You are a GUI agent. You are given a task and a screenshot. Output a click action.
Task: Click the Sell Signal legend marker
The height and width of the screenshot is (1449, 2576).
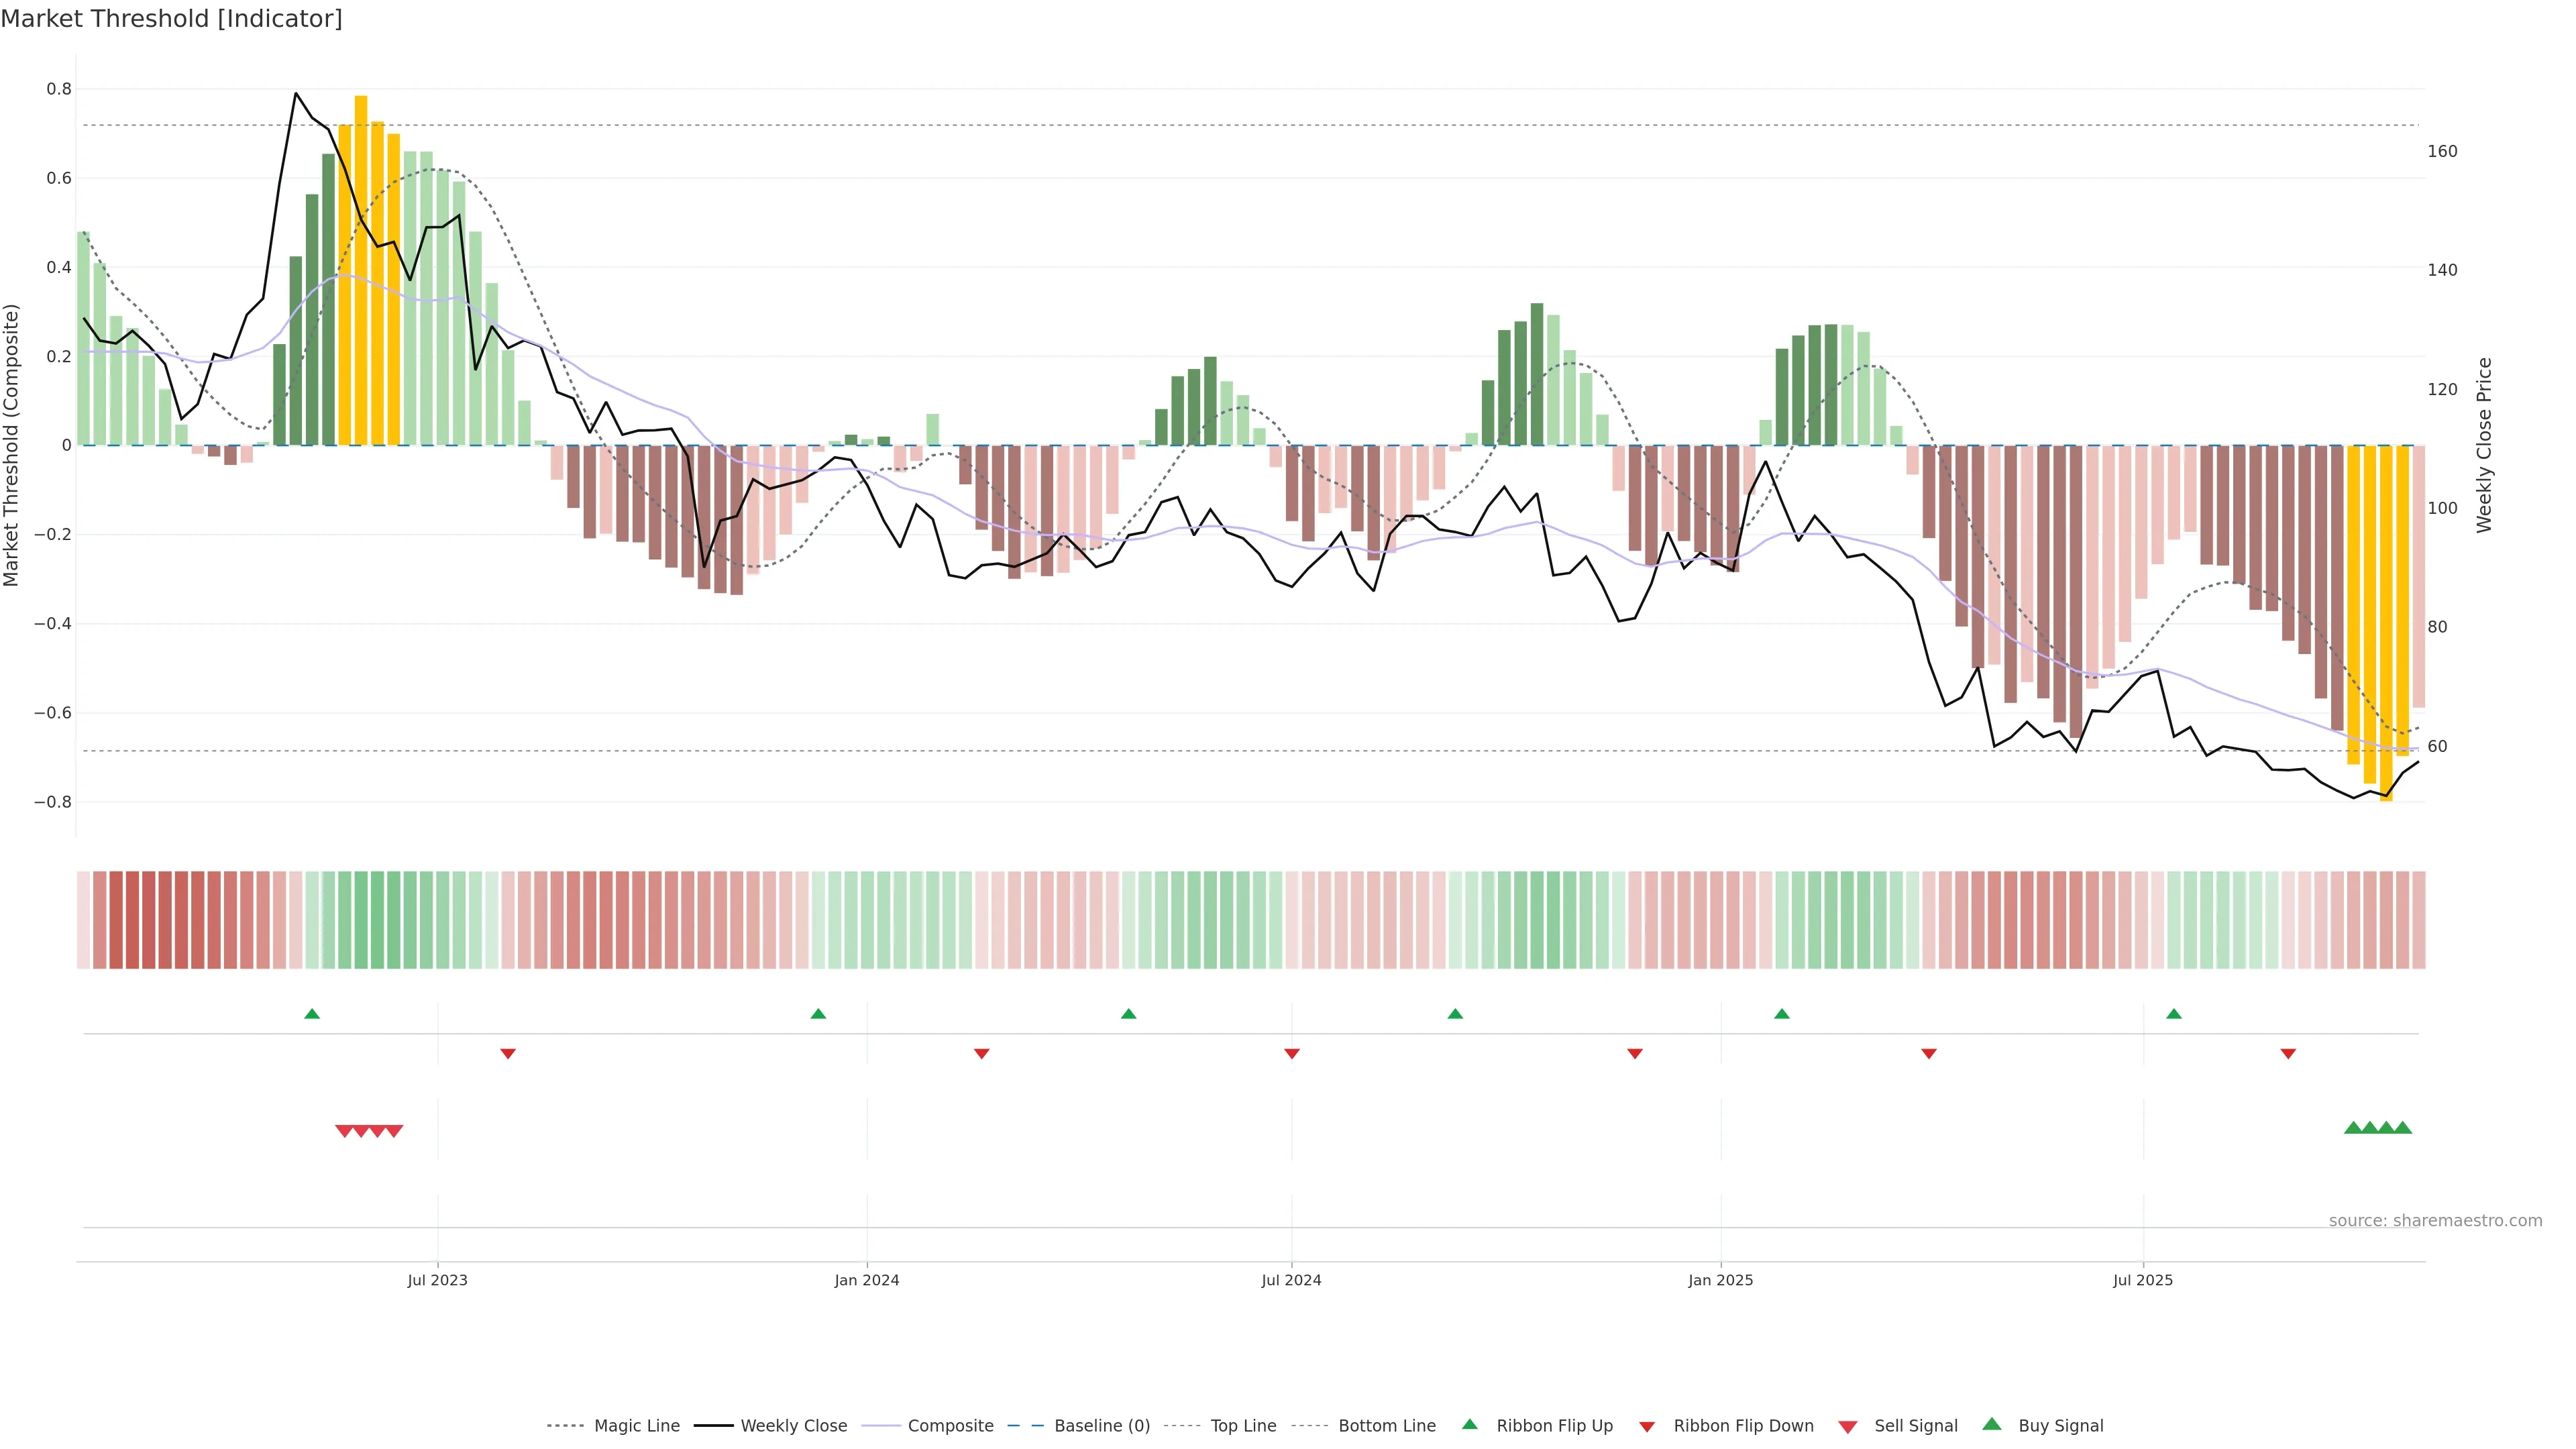point(1847,1427)
